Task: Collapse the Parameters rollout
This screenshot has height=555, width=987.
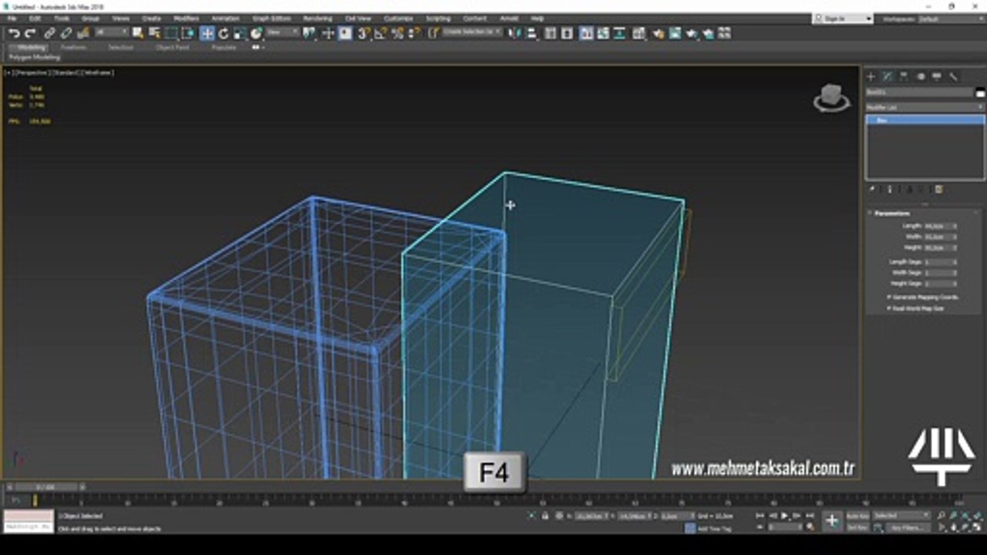Action: tap(891, 213)
